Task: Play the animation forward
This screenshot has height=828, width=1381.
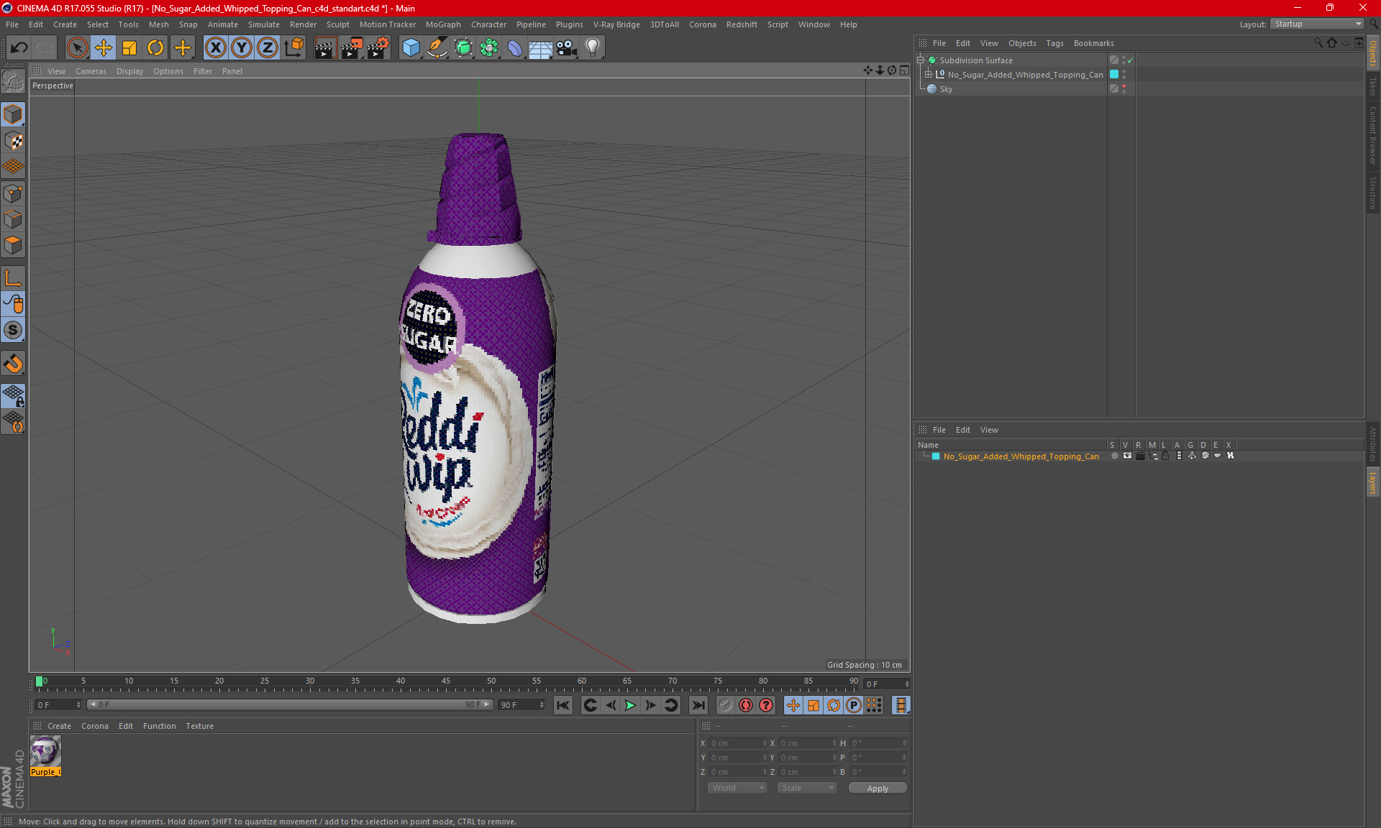Action: 630,705
